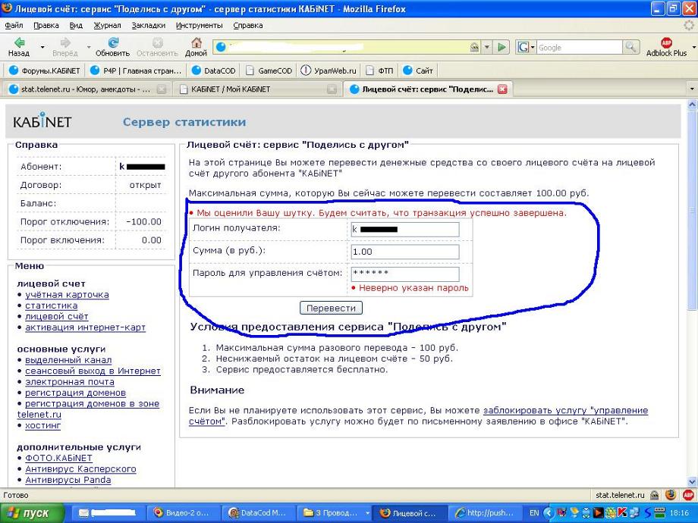Open the хостинг link

pos(42,425)
